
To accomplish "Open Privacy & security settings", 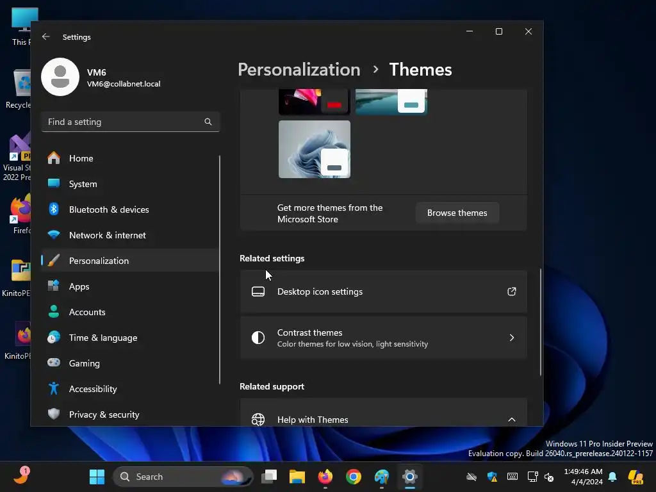I will pos(129,414).
